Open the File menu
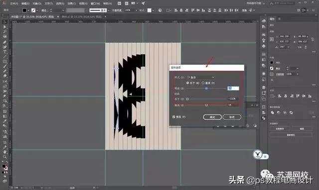The image size is (319, 190). coord(14,3)
